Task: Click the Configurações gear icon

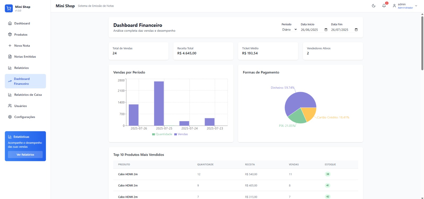Action: [10, 117]
